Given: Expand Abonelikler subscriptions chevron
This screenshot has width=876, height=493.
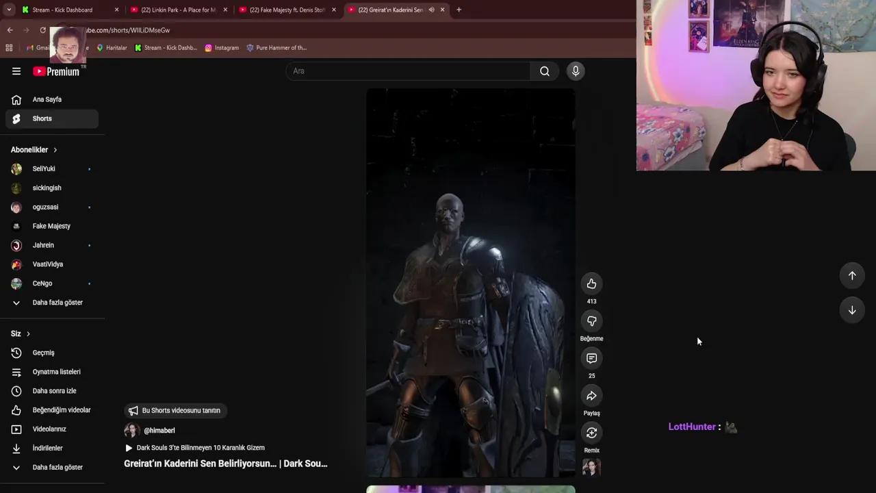Looking at the screenshot, I should 55,150.
